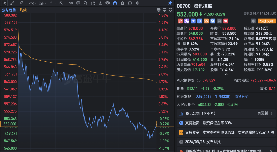Click the 支持卖空 short selling row
277x152 pixels.
226,132
